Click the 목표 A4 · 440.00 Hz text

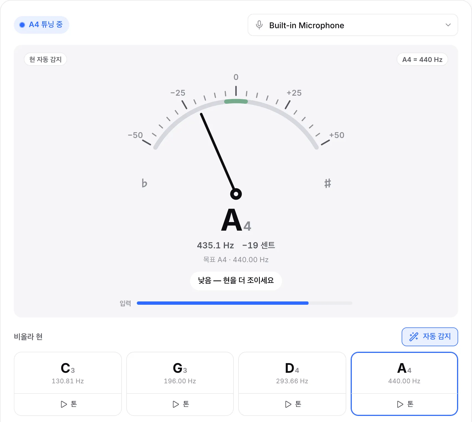236,260
